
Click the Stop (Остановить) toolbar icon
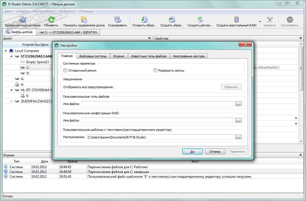pos(290,20)
